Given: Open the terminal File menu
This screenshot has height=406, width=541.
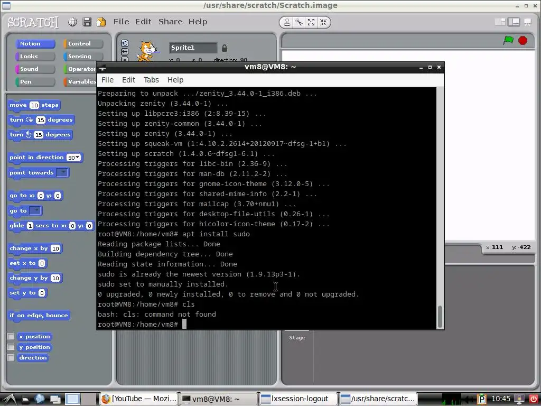Looking at the screenshot, I should click(x=107, y=80).
